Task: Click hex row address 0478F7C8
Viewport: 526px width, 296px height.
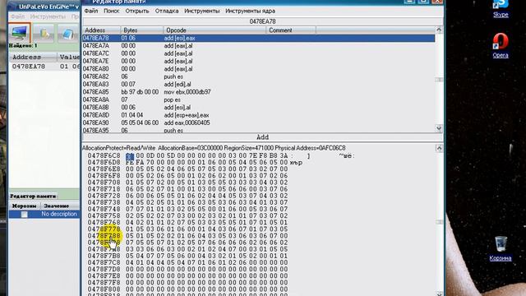Action: click(x=104, y=262)
